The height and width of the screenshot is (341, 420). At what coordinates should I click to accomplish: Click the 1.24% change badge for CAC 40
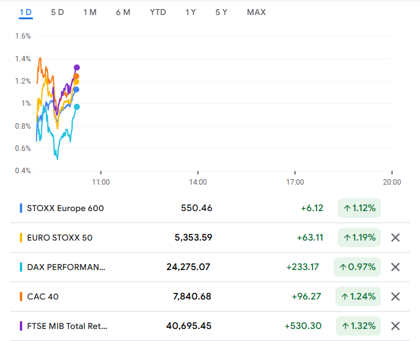pos(358,296)
